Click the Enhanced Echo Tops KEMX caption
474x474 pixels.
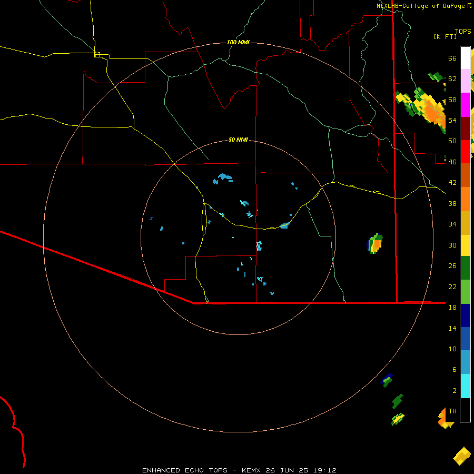tap(239, 470)
